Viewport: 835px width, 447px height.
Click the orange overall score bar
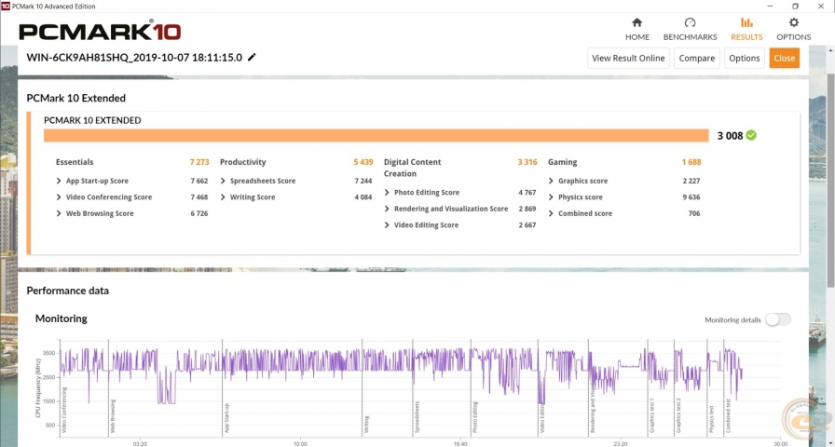[x=376, y=135]
